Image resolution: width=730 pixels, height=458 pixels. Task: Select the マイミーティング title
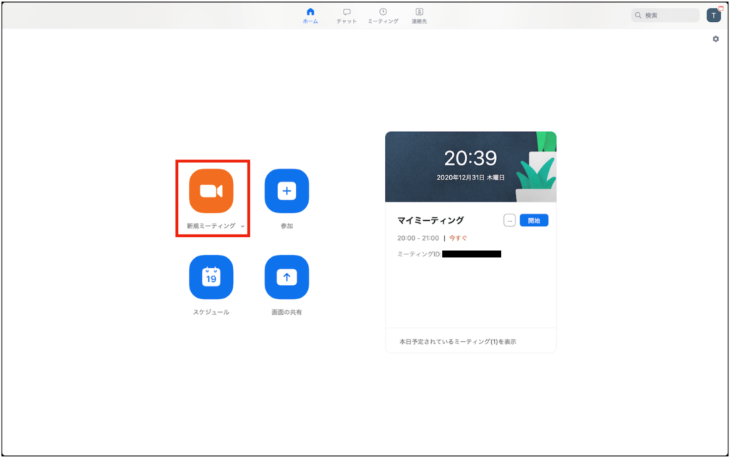click(x=431, y=221)
